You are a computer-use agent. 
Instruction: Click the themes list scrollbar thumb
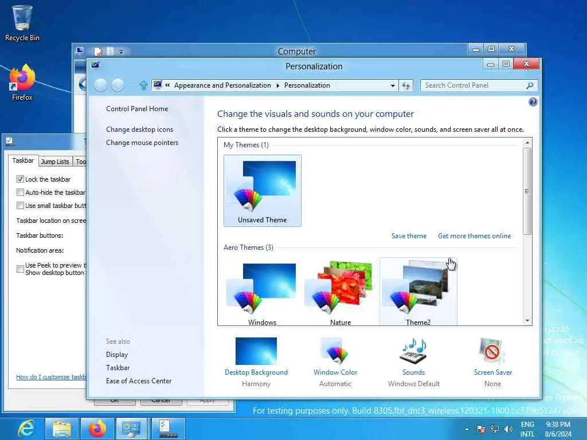[527, 191]
